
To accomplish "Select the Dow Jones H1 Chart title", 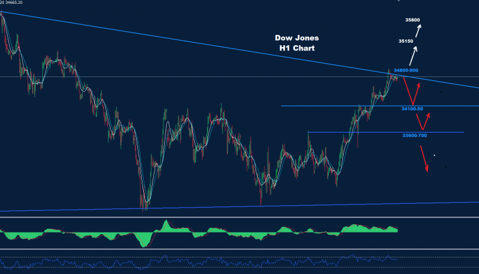I will [x=296, y=43].
